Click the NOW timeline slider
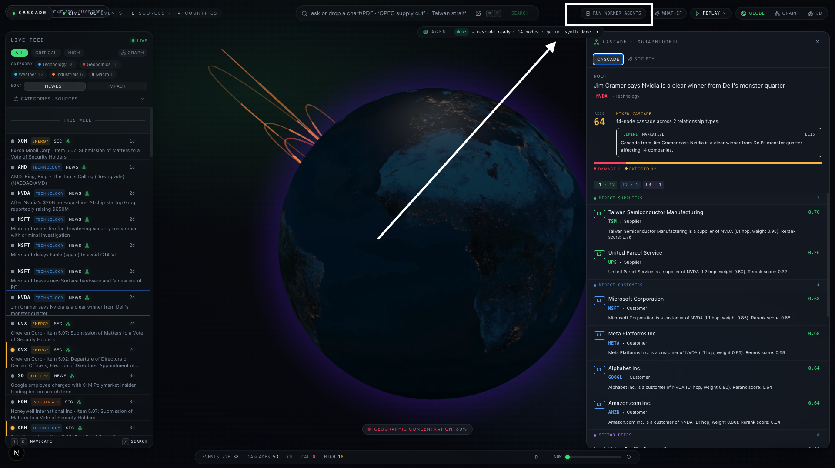Viewport: 835px width, 468px height. [594, 457]
